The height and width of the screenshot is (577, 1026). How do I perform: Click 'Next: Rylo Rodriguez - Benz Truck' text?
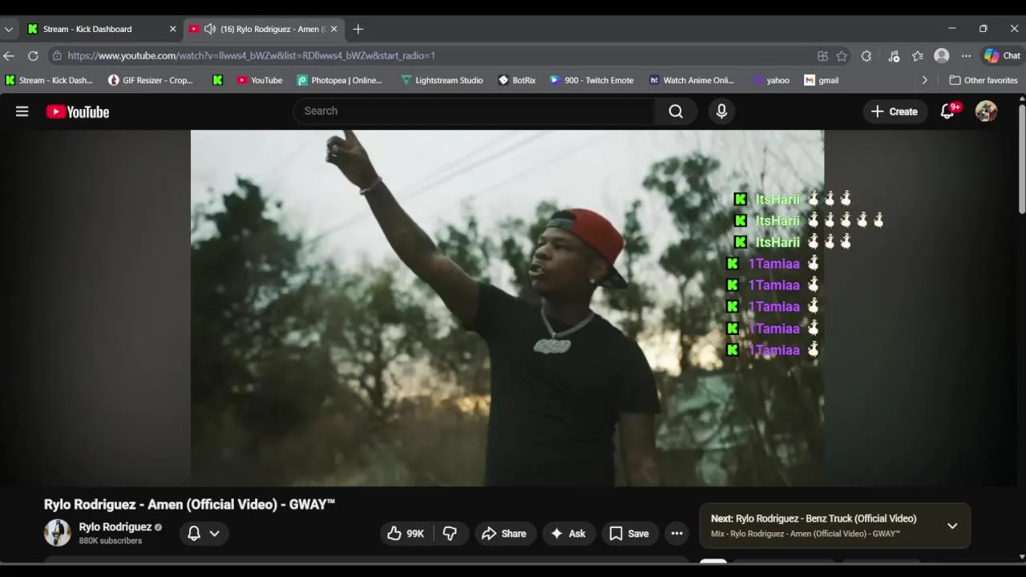[x=814, y=518]
